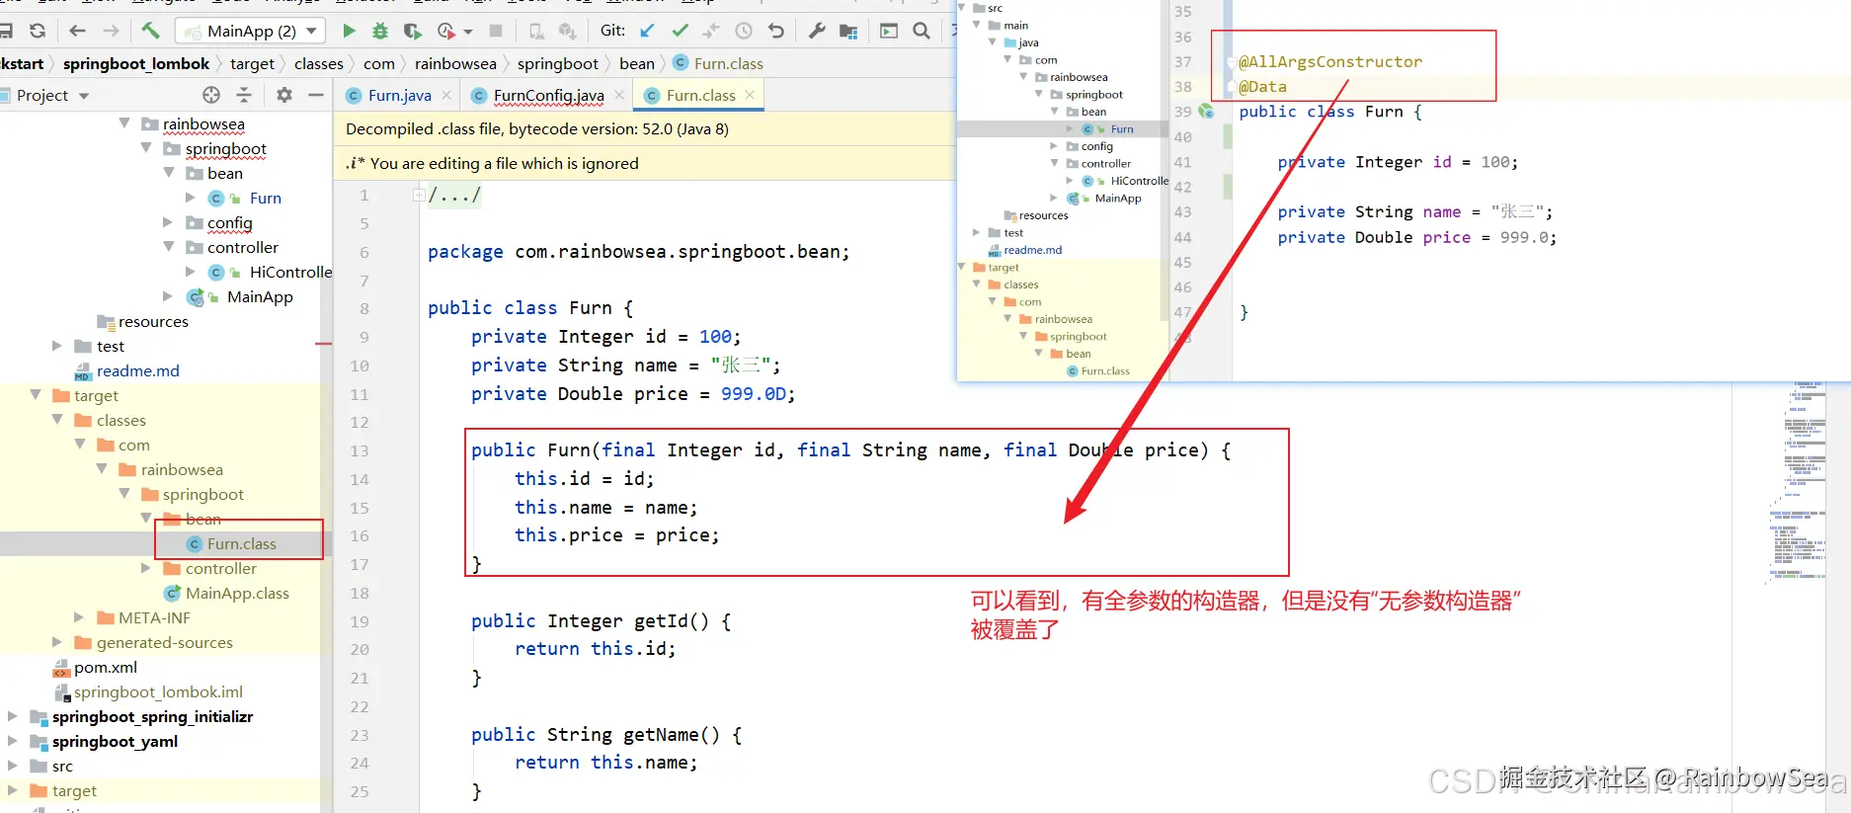Run MainApp with the green play icon
Screen dimensions: 1851x813
[349, 31]
